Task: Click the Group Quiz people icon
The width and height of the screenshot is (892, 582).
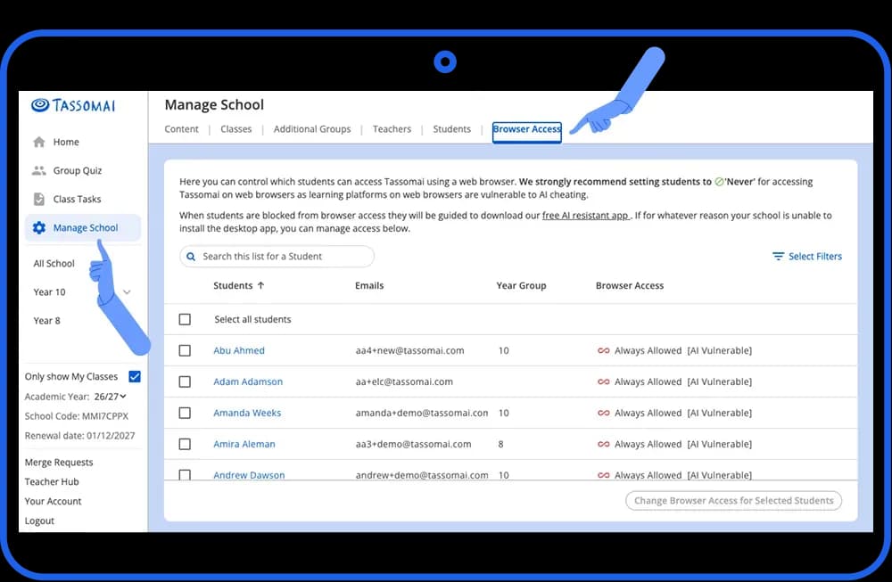Action: point(38,170)
